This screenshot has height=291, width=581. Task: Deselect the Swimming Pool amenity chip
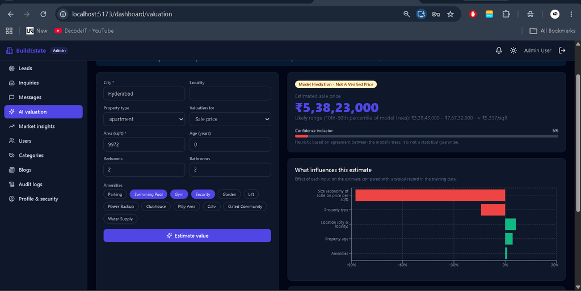tap(148, 194)
